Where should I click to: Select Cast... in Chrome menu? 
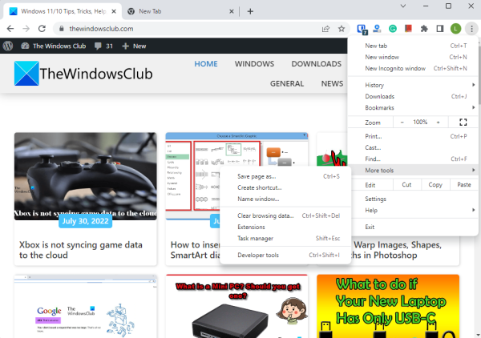click(x=413, y=147)
